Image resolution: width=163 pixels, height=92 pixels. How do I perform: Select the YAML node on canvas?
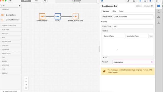coord(58,16)
